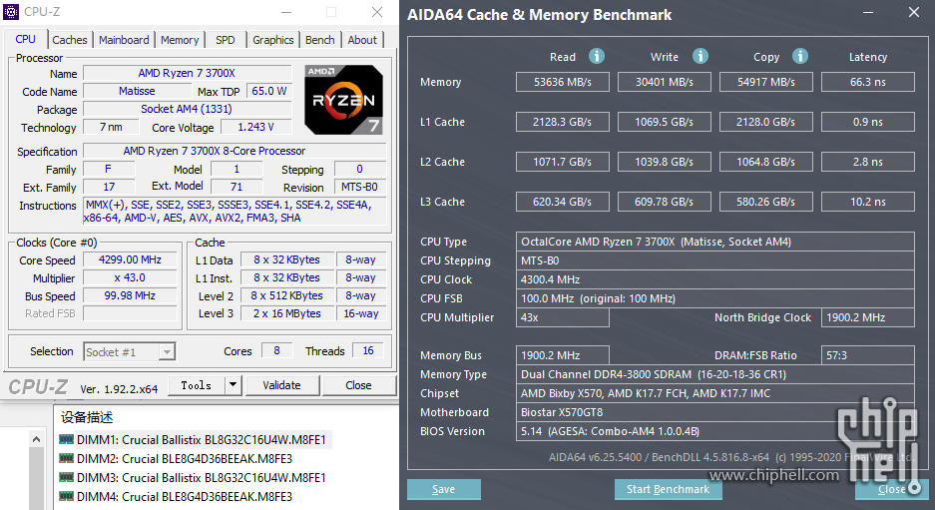The image size is (935, 510).
Task: Click the Close button in AIDA64 window
Action: click(x=891, y=489)
